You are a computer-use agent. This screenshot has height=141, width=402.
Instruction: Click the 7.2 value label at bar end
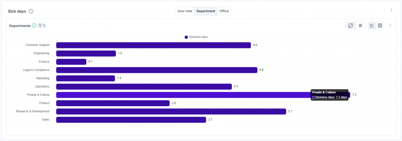pos(354,95)
